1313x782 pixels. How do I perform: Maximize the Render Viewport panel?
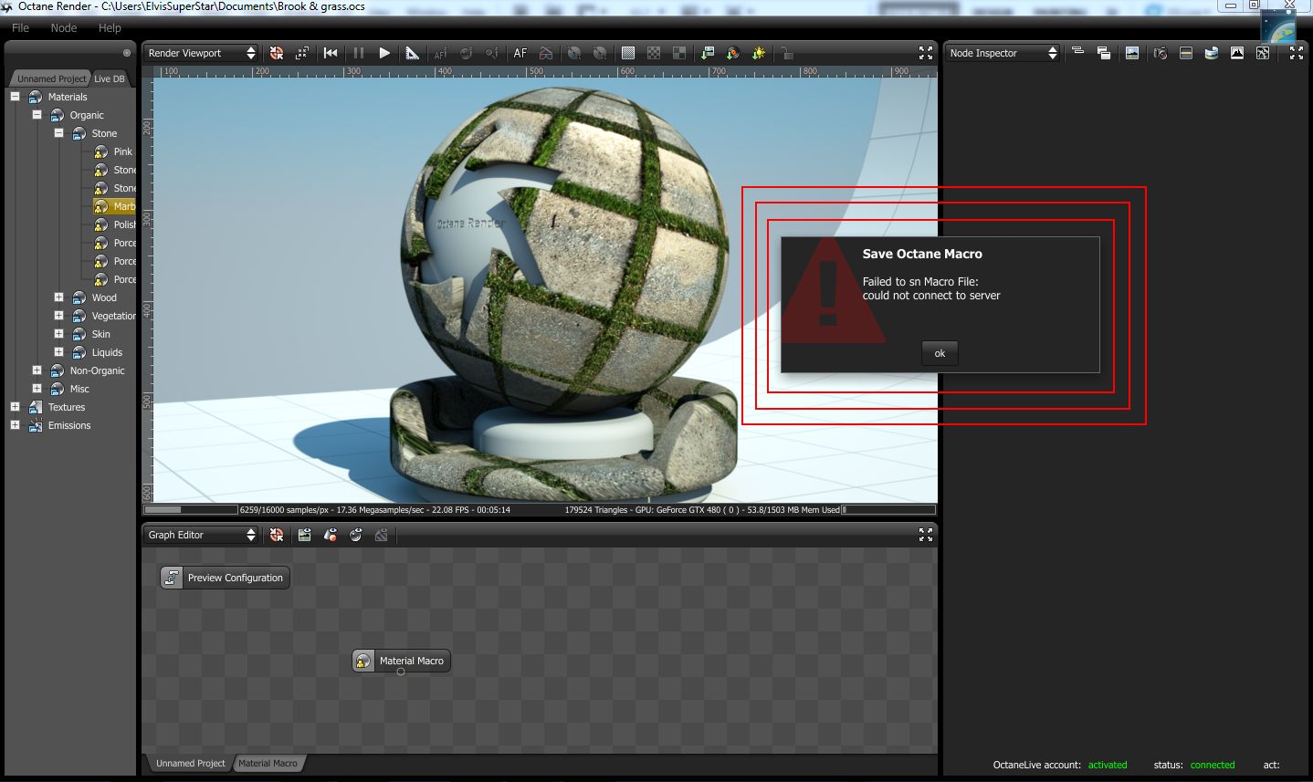[926, 53]
